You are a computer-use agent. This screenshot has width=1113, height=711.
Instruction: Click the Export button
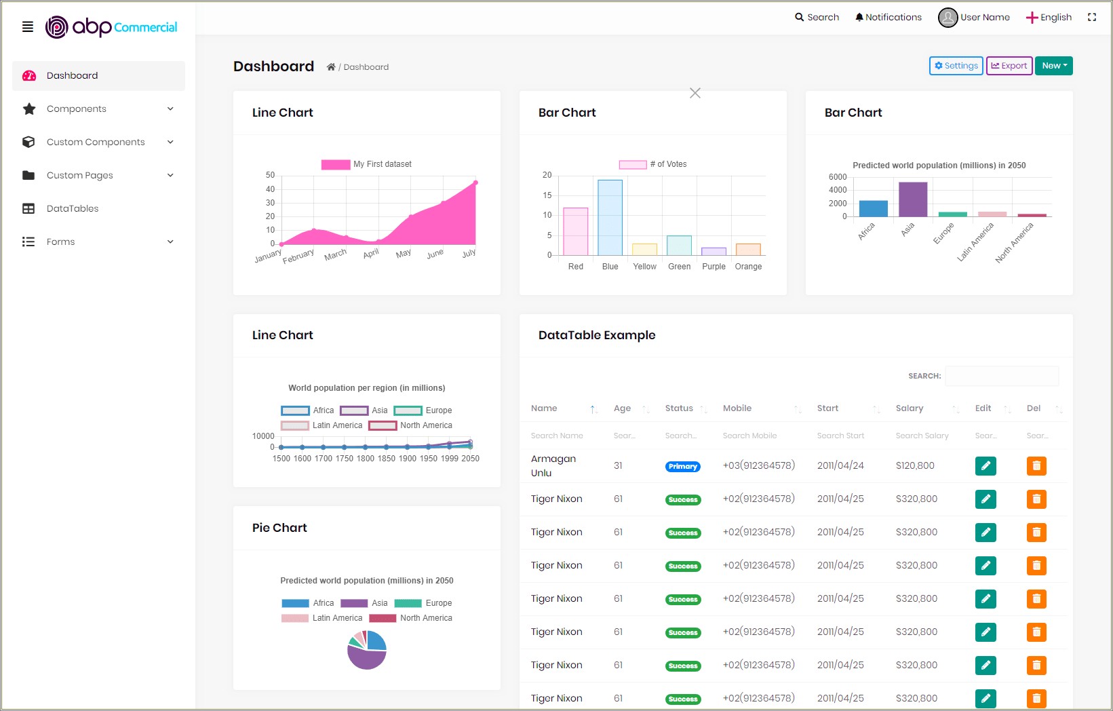tap(1009, 66)
